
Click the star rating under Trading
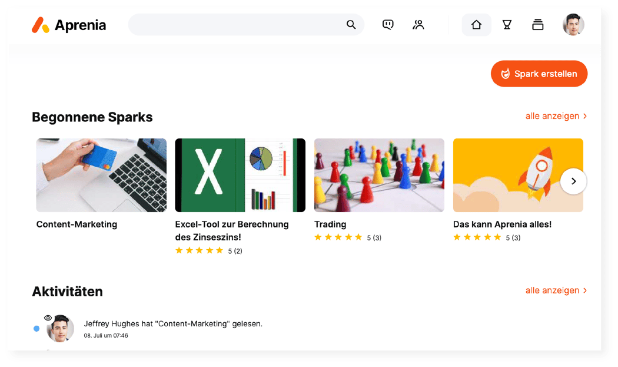coord(338,237)
